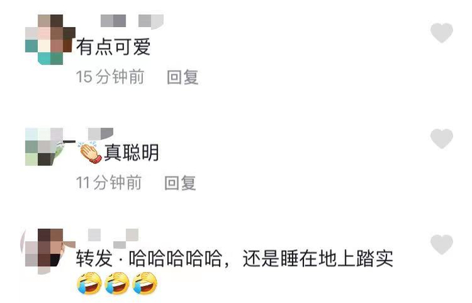The height and width of the screenshot is (303, 472).
Task: Select the "还是睡在地上踏实" comment text
Action: point(318,258)
